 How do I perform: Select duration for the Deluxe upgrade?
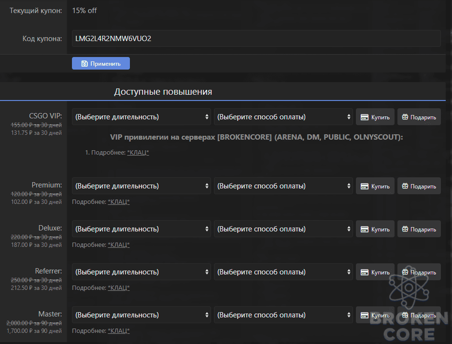141,229
